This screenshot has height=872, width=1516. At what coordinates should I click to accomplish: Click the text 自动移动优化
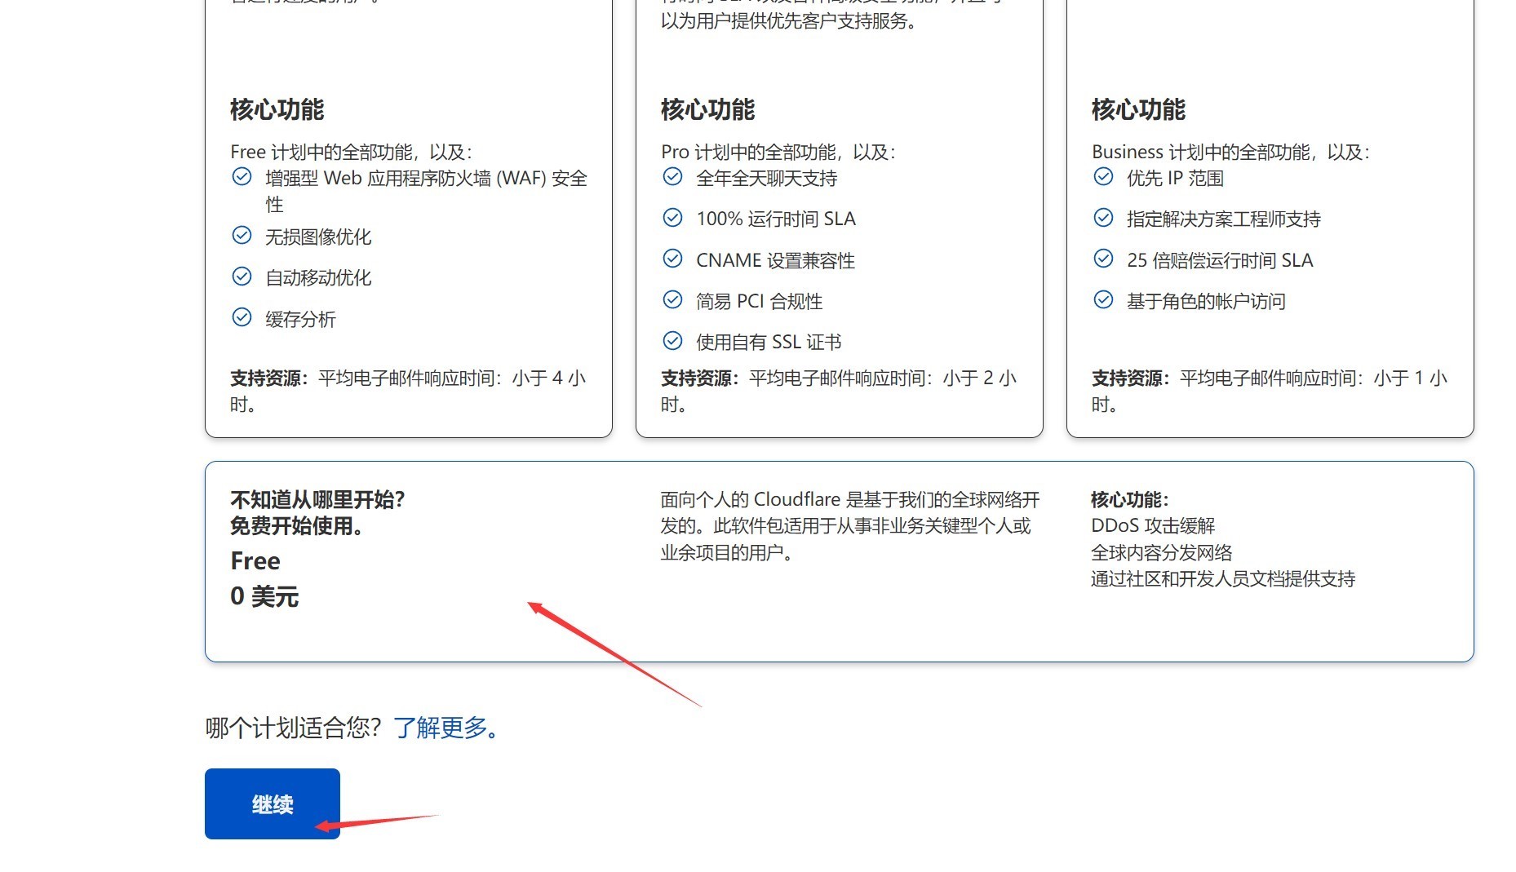[x=318, y=277]
